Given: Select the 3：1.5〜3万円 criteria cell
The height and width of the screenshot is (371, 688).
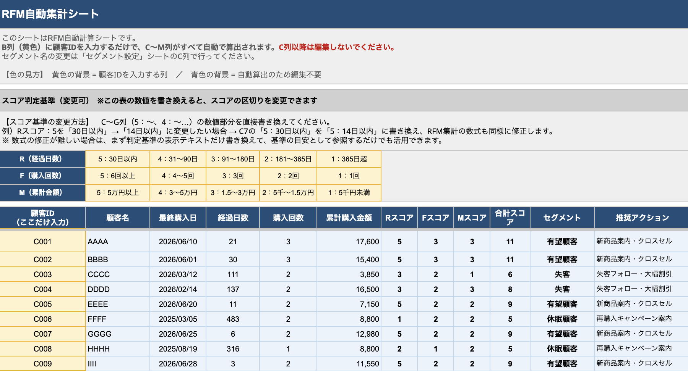Looking at the screenshot, I should click(x=233, y=193).
